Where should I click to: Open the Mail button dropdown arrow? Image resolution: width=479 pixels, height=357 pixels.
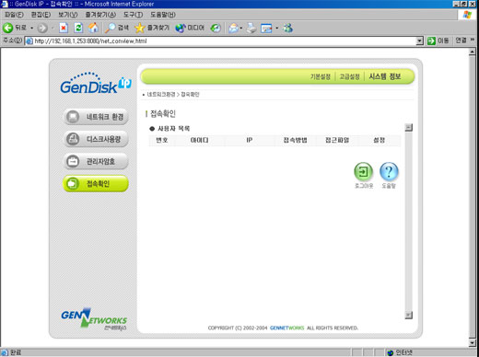[241, 29]
